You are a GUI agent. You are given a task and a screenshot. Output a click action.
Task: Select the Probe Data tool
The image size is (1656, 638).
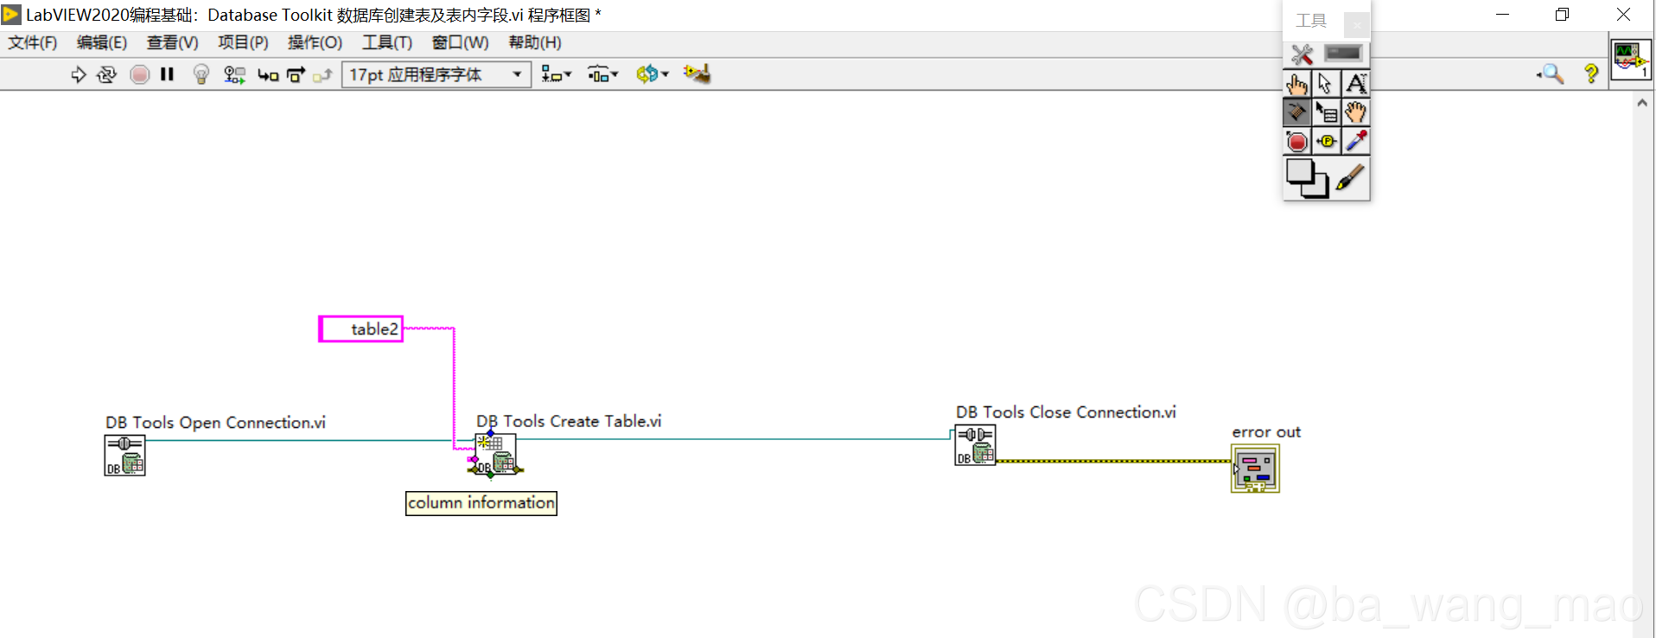[x=1326, y=141]
